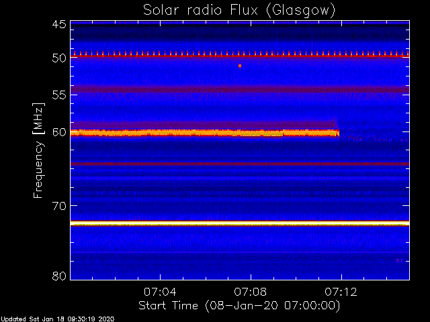
Task: Click the 50 MHz frequency label
Action: click(59, 58)
